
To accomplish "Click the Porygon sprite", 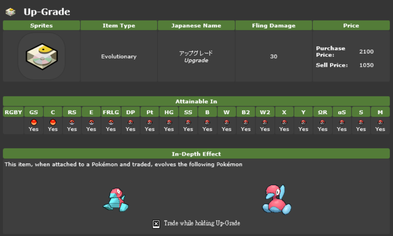I will [x=116, y=200].
